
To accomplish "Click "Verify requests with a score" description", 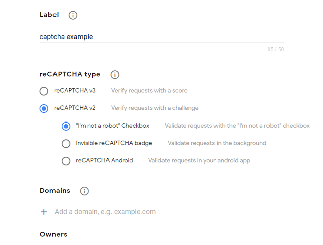I will pyautogui.click(x=149, y=91).
